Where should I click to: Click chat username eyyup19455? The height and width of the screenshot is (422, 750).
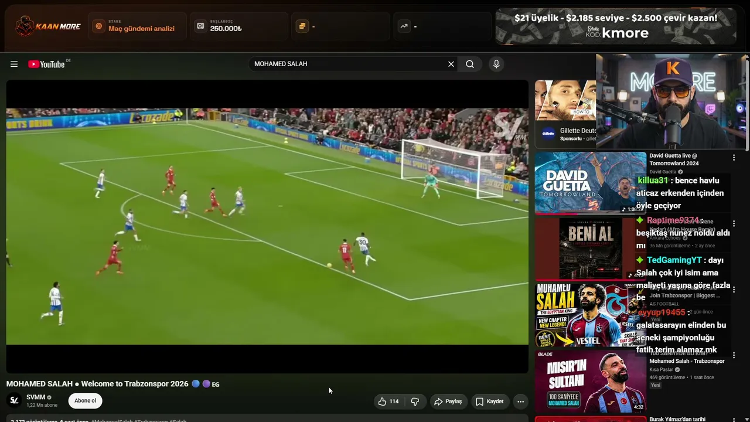[x=661, y=313]
